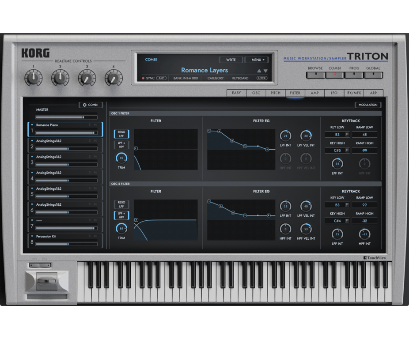This screenshot has width=409, height=339.
Task: Click the GLOBAL mode button
Action: tap(373, 75)
